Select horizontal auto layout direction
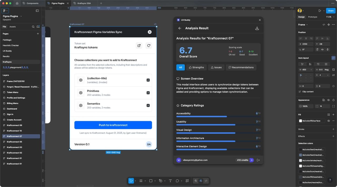 click(x=318, y=64)
